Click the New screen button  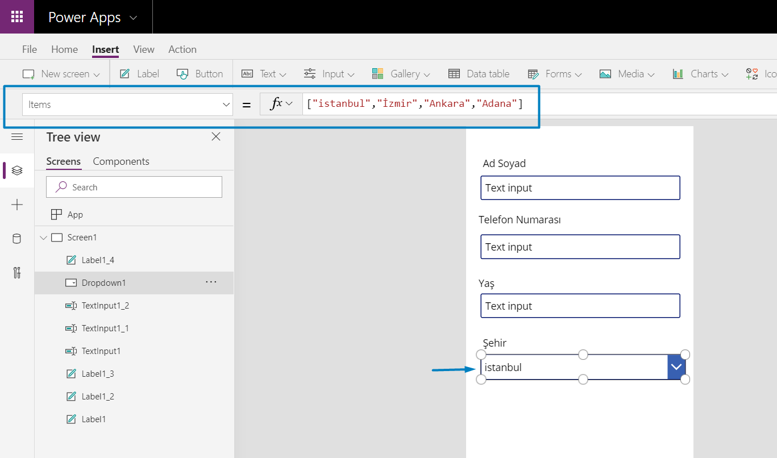[x=61, y=74]
